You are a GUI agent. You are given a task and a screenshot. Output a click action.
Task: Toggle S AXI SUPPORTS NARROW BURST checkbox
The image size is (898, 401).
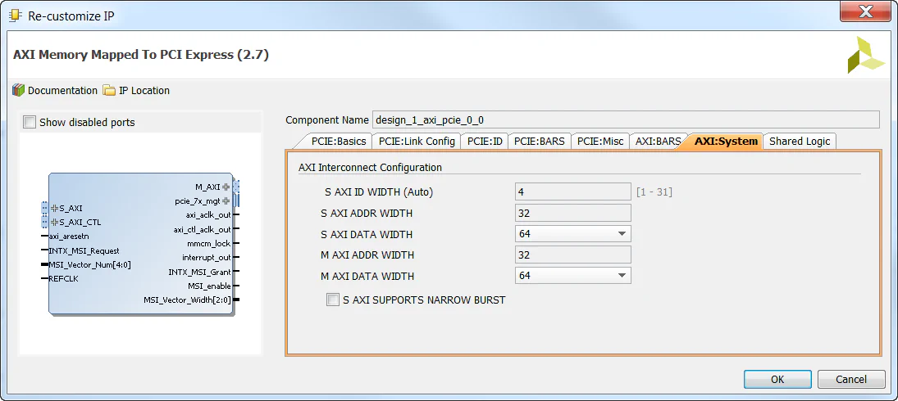click(333, 300)
